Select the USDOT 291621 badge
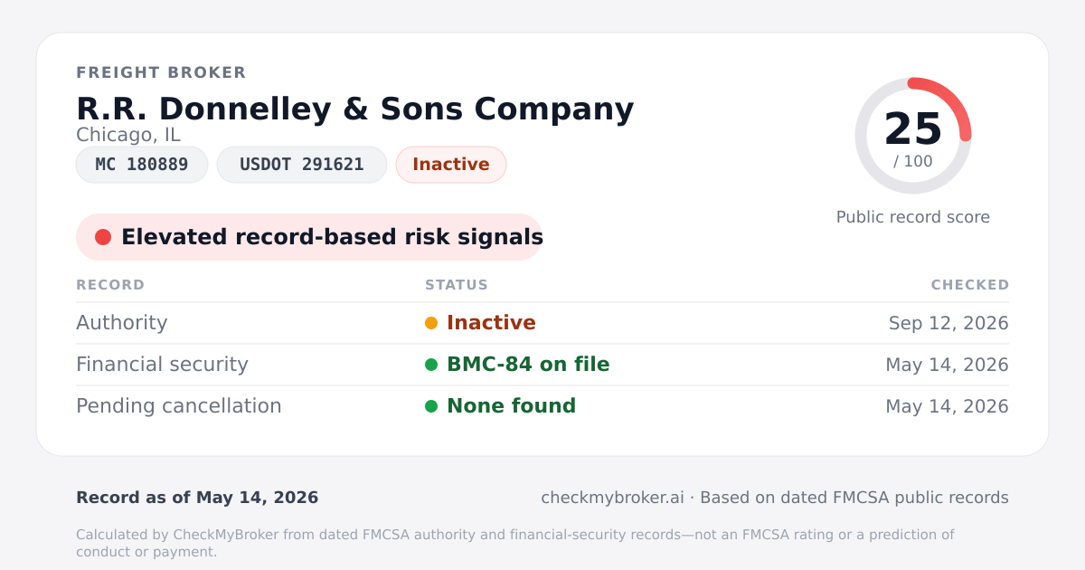Screen dimensions: 1085x570 coord(302,165)
